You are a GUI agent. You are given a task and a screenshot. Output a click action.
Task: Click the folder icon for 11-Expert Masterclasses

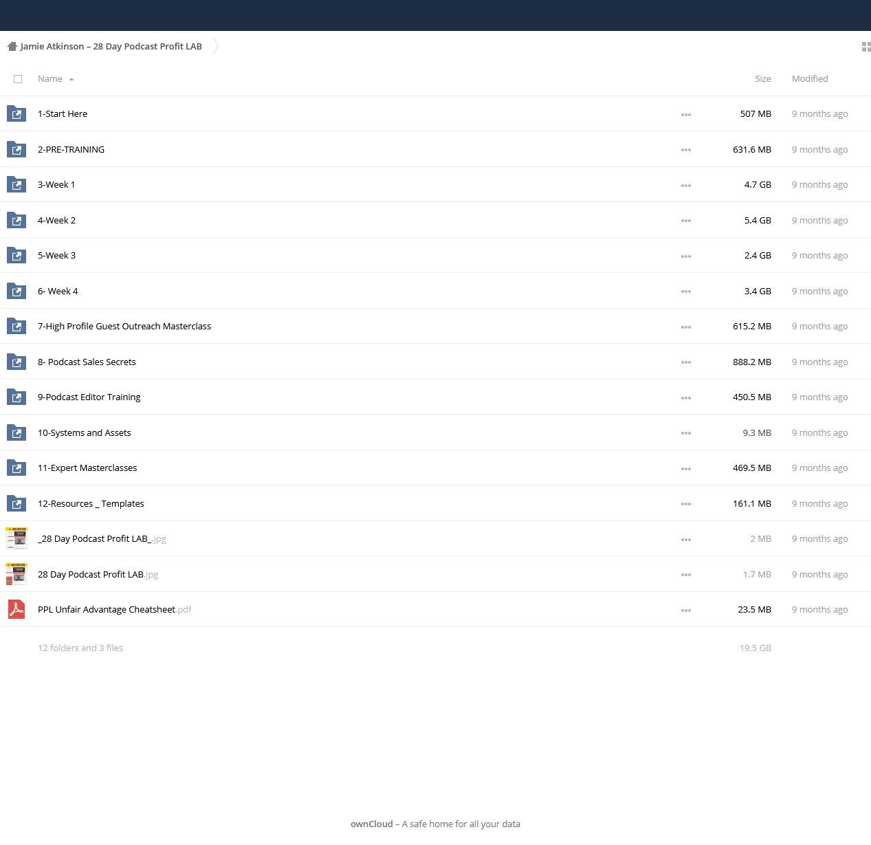coord(16,468)
